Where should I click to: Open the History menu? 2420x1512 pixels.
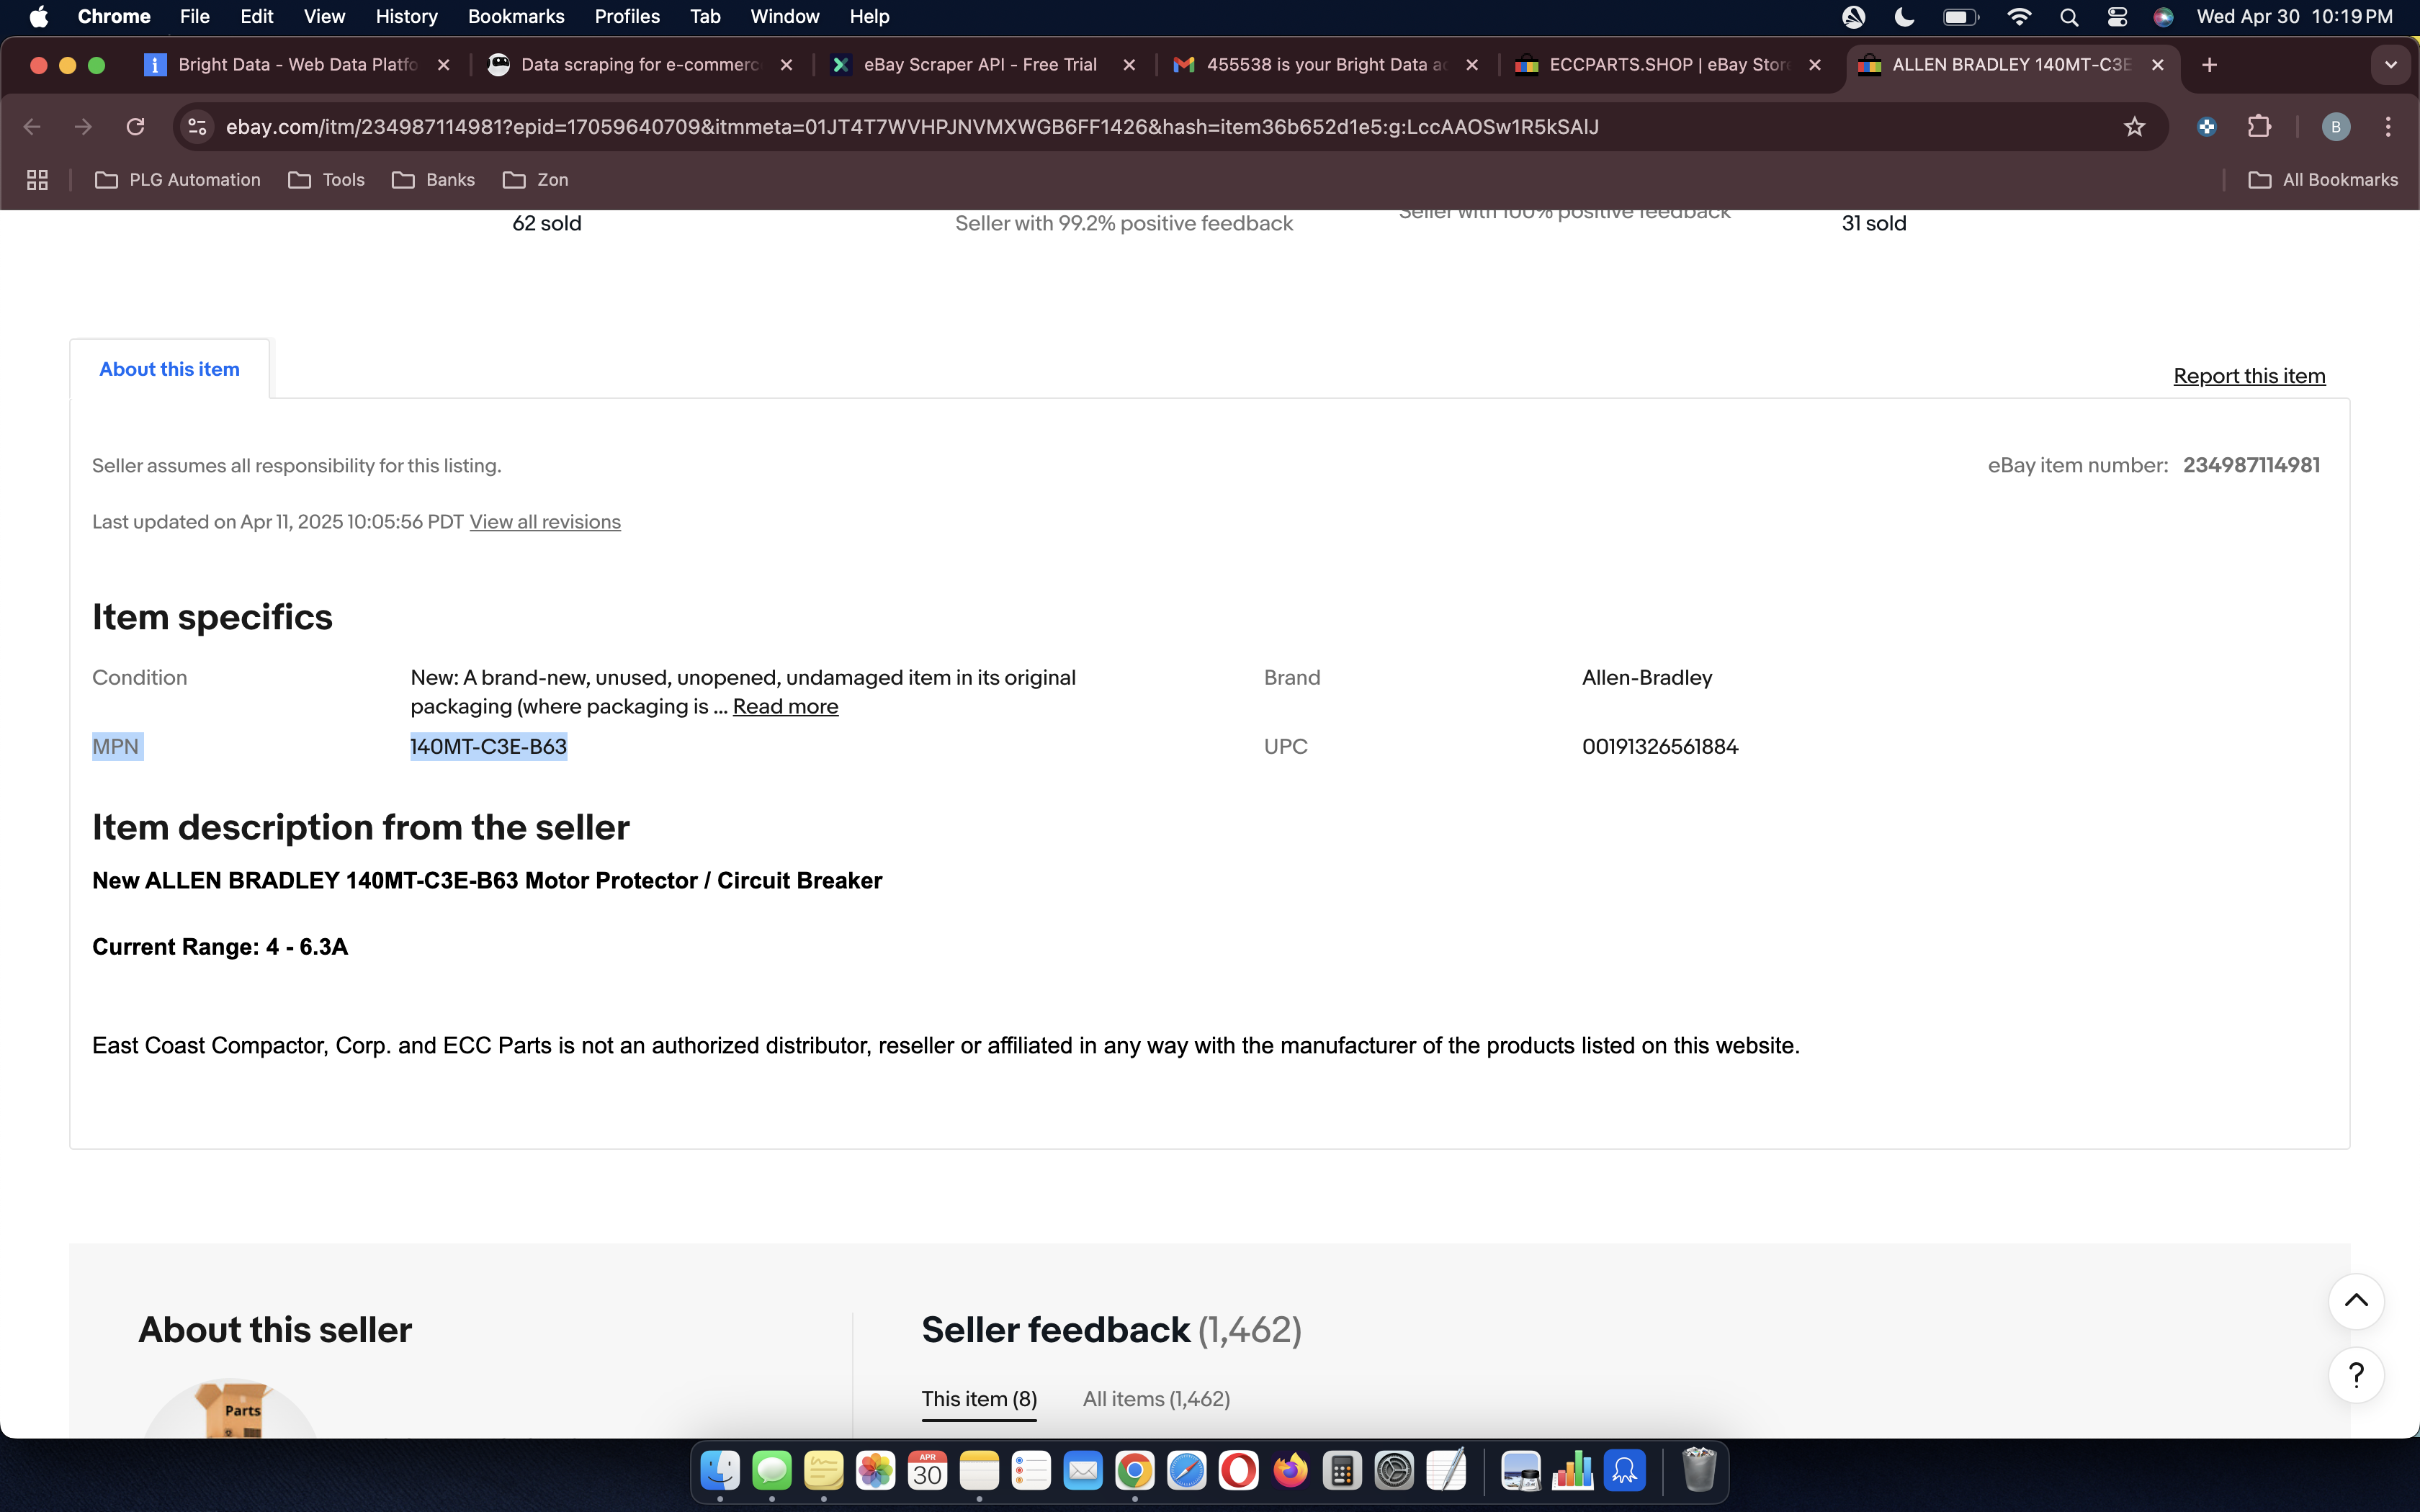pyautogui.click(x=406, y=17)
